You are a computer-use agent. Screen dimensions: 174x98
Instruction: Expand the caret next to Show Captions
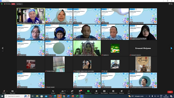[107, 91]
